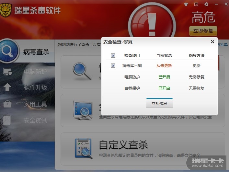Click the 电脑防护 monitor shield icon
The image size is (229, 172).
(x=7, y=72)
